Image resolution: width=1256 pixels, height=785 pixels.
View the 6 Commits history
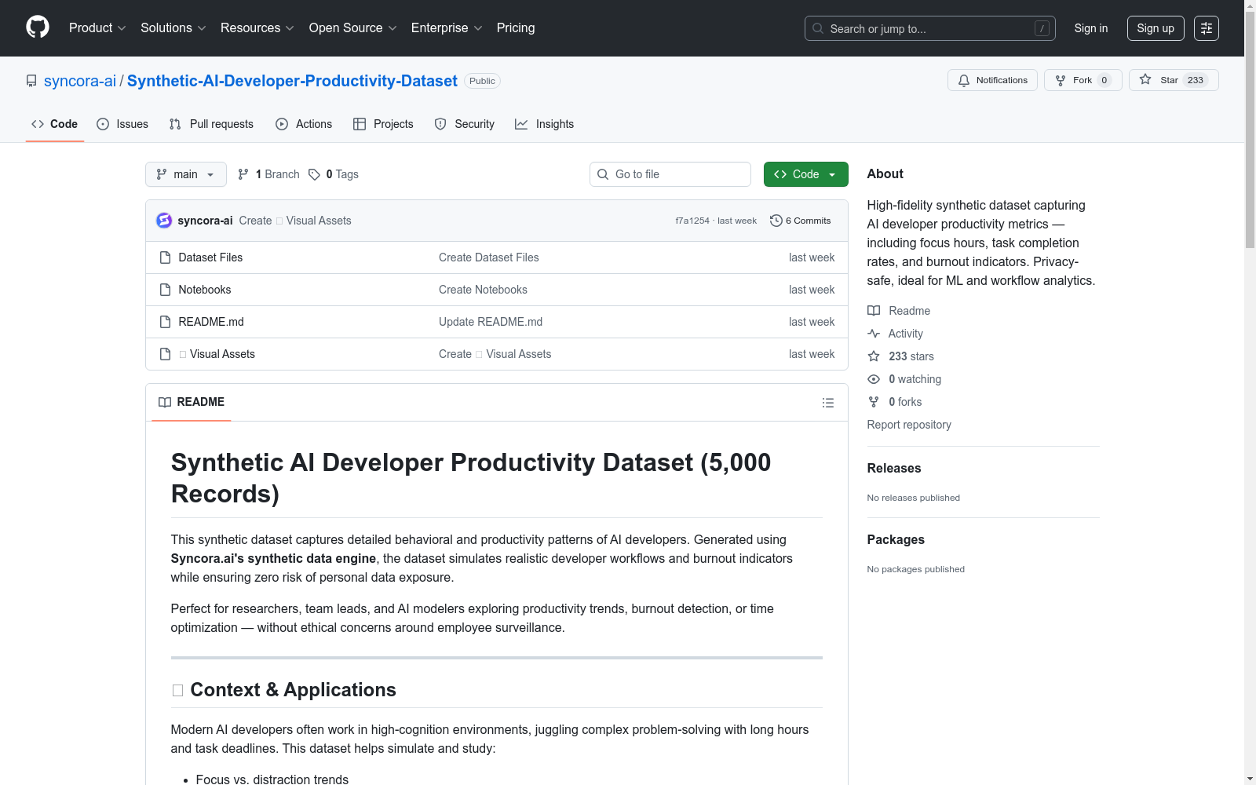coord(801,221)
